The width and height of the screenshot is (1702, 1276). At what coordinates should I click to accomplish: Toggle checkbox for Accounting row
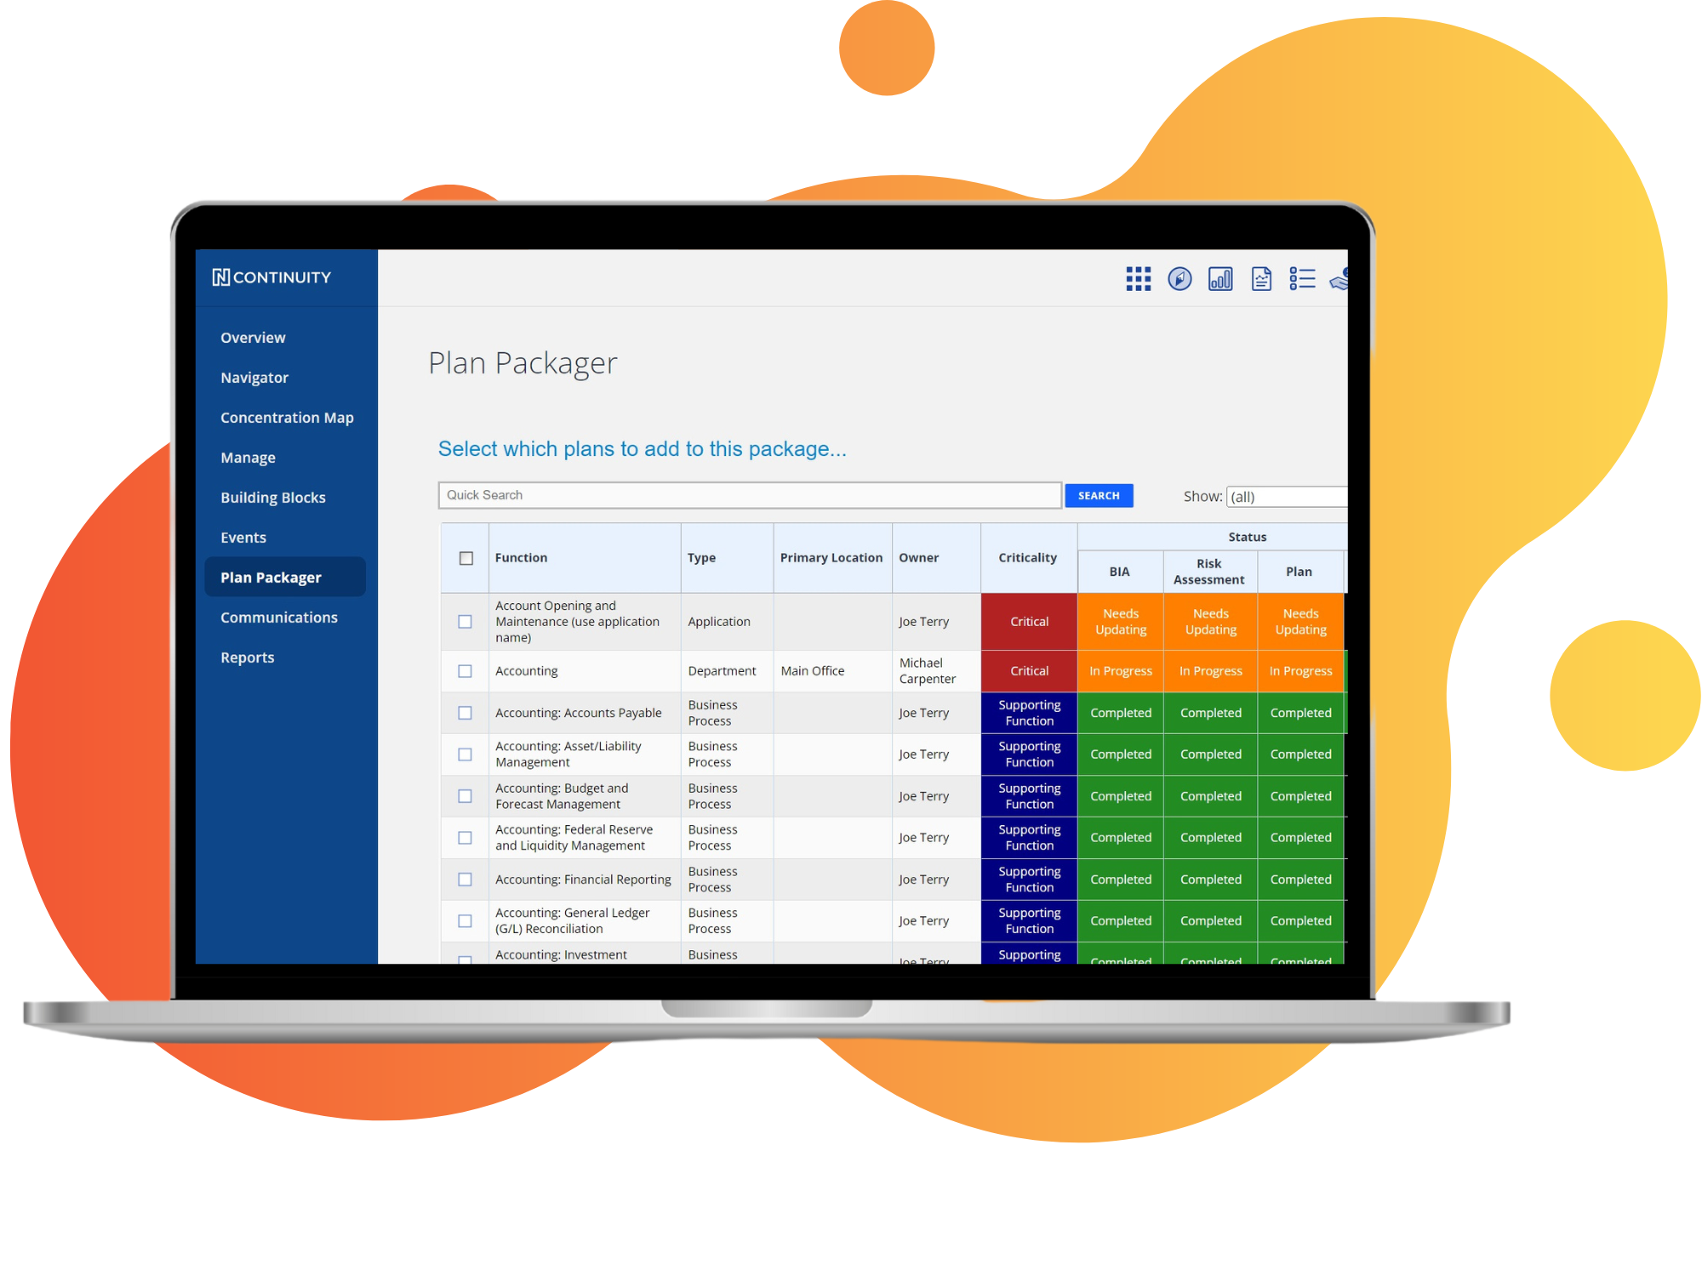click(469, 670)
